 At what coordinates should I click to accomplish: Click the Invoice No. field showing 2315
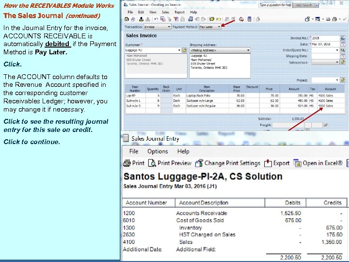[x=325, y=38]
